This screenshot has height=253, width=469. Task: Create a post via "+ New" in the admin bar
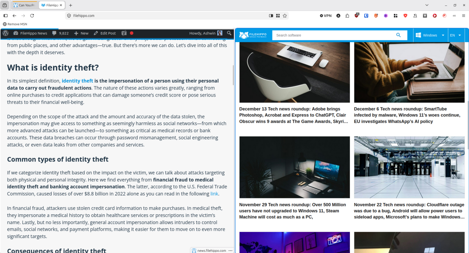(81, 33)
